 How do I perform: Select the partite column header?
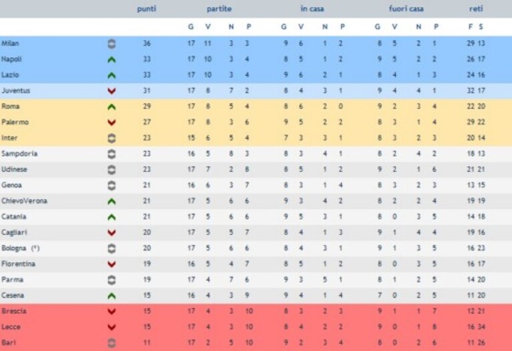[219, 9]
